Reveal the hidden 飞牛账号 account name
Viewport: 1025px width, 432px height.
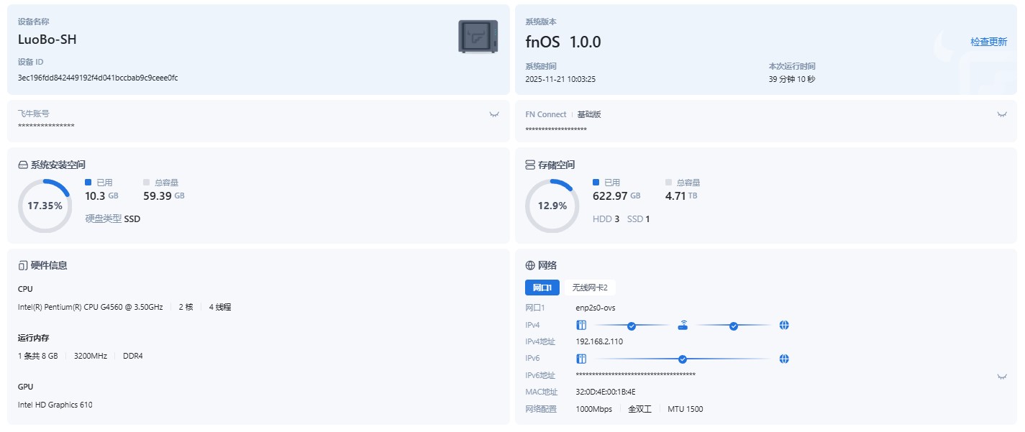(494, 114)
